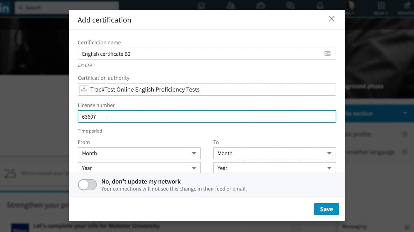Screen dimensions: 414x232
Task: Click the text 'No, don’t update my network'
Action: (x=141, y=181)
